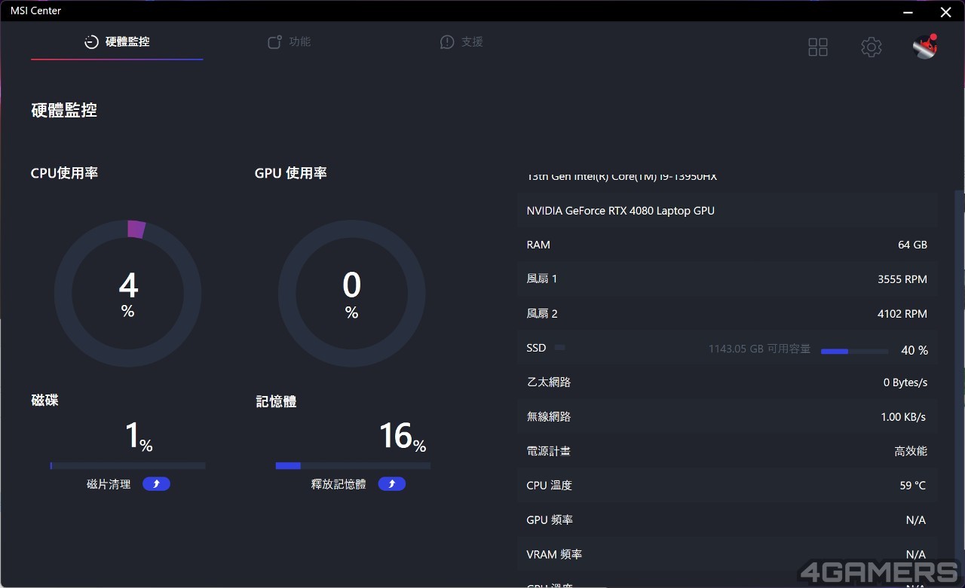Screen dimensions: 965x588
Task: Click the VRAM 頻率 label
Action: pos(554,555)
